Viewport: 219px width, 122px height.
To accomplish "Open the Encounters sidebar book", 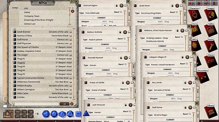I will click(203, 76).
